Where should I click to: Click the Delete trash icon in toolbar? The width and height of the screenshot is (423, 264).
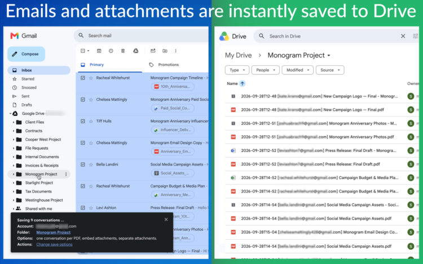123,51
